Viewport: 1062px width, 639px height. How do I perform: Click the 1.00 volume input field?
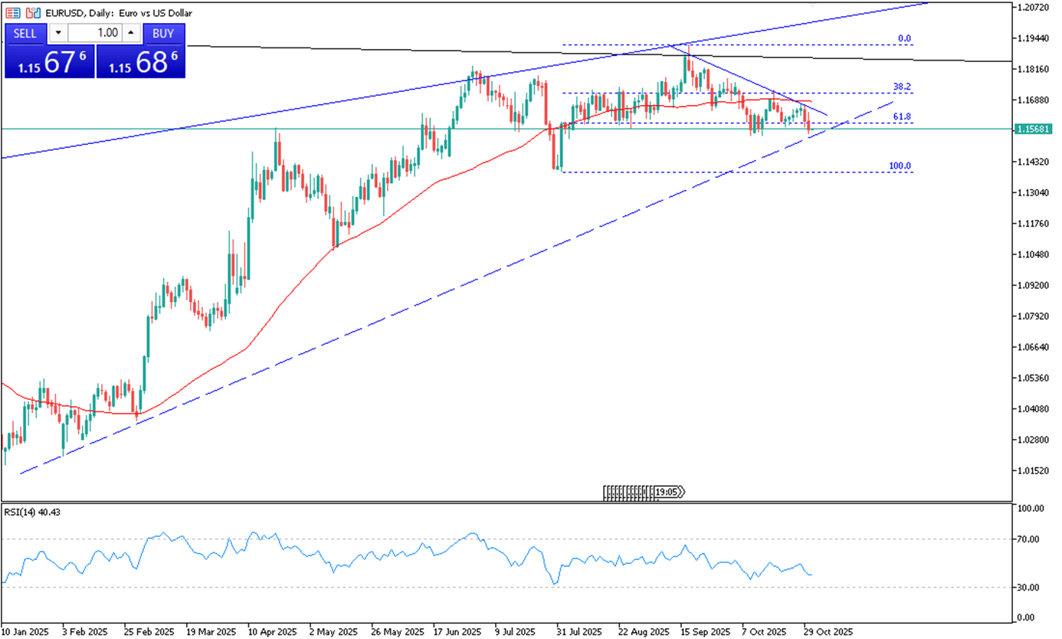[96, 33]
